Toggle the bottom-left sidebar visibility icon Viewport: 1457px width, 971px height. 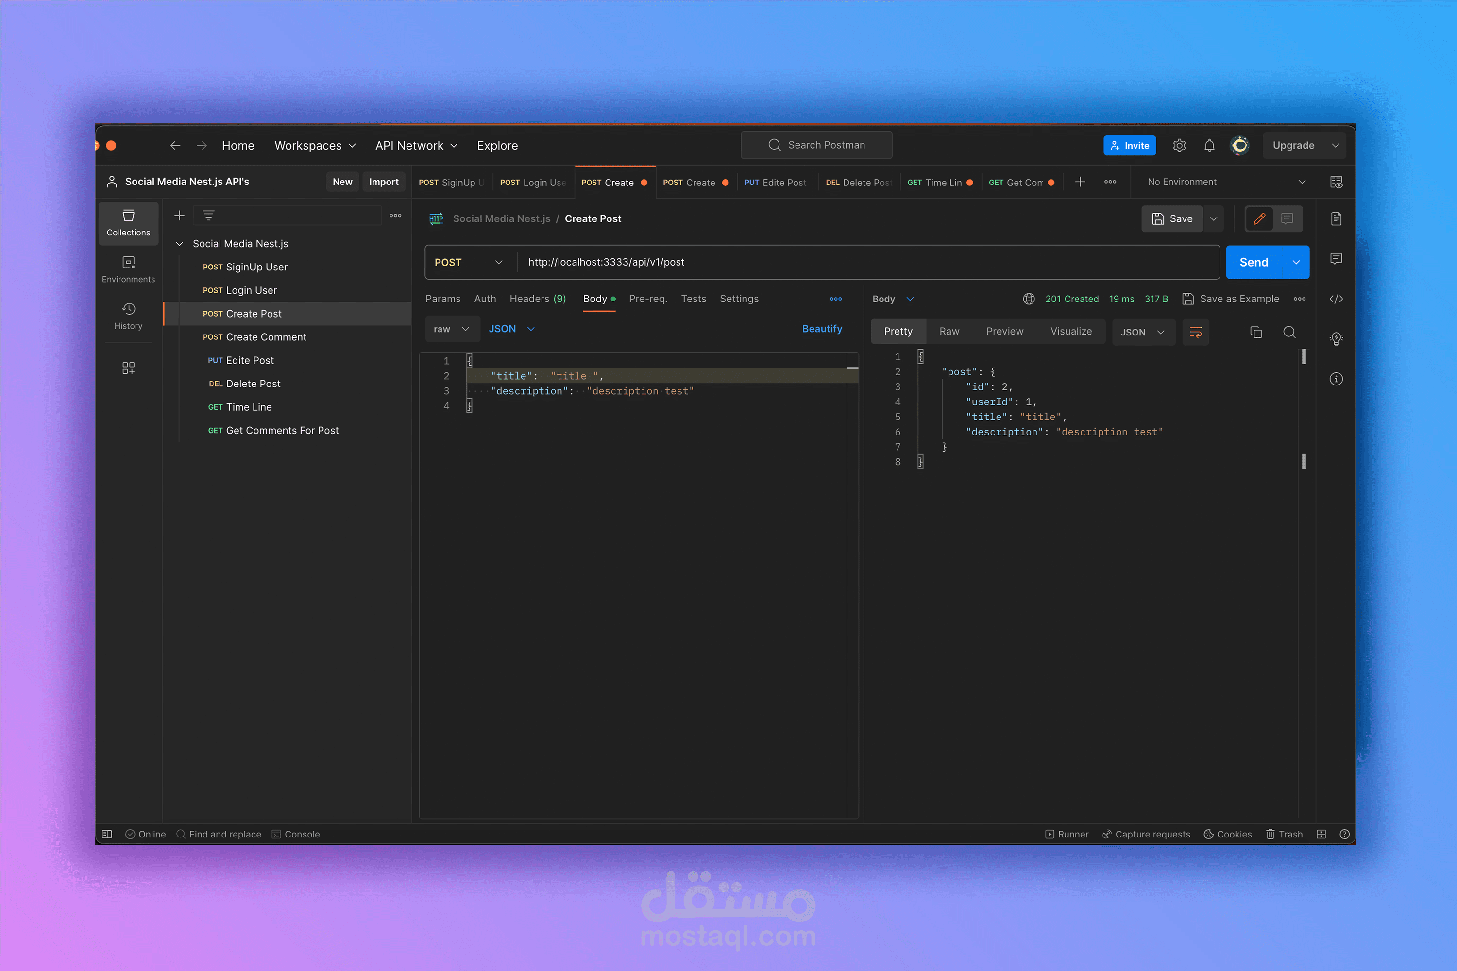pos(106,834)
